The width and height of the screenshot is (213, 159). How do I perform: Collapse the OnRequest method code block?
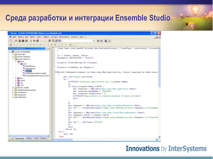[55, 72]
